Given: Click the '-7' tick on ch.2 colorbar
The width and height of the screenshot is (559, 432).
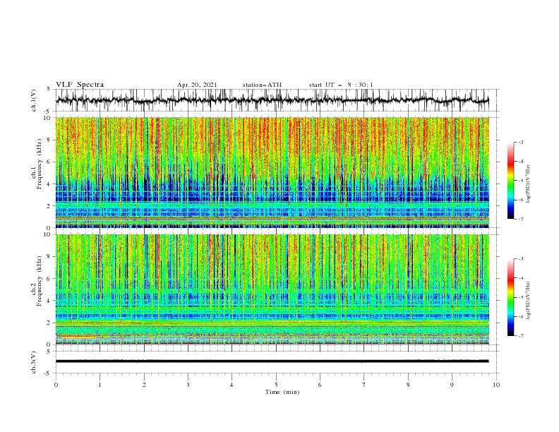Looking at the screenshot, I should (521, 336).
